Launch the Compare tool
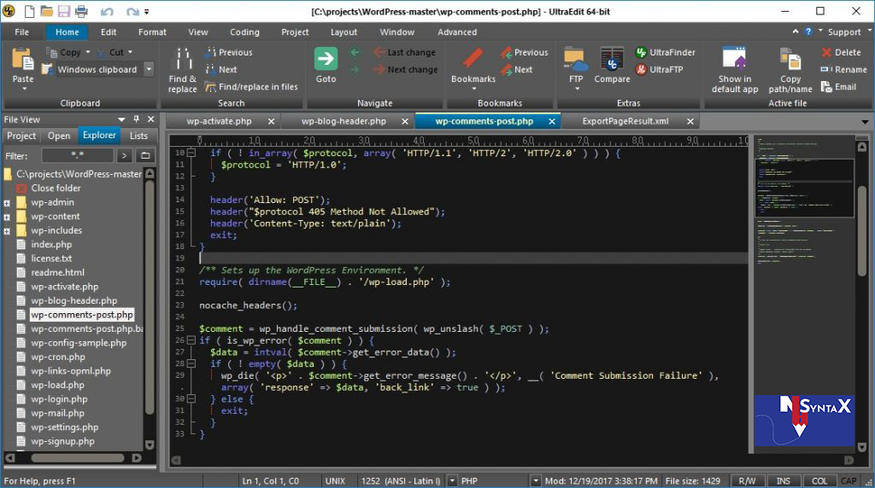The image size is (875, 488). [x=612, y=66]
